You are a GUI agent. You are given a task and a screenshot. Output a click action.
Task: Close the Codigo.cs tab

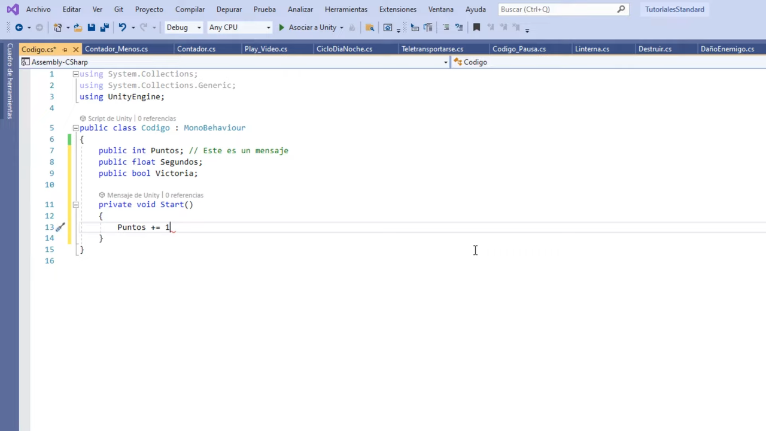[x=76, y=49]
